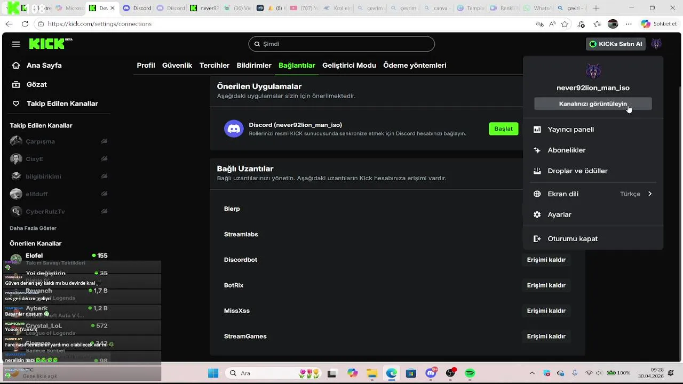Click Kanalınızı görüntüleyin button
This screenshot has height=384, width=683.
click(x=593, y=103)
